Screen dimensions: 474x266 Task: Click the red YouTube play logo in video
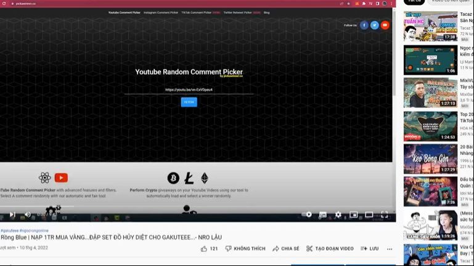[x=61, y=178]
